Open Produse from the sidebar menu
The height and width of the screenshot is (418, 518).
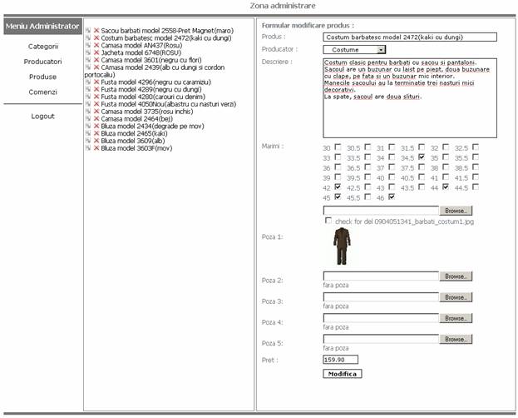[x=43, y=77]
